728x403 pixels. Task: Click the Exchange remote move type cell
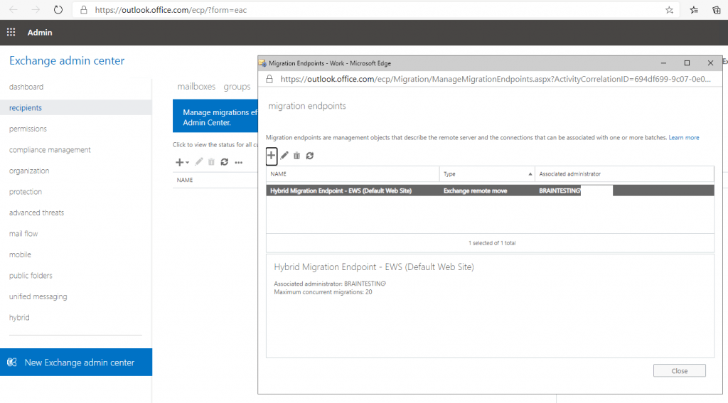point(475,190)
